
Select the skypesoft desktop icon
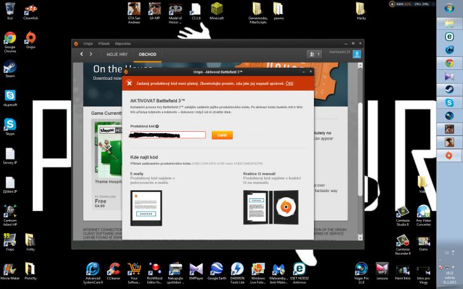pyautogui.click(x=10, y=98)
